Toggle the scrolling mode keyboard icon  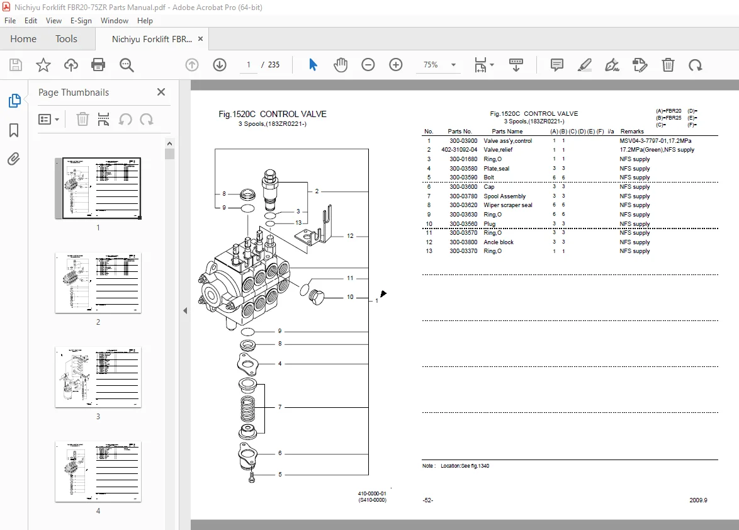516,65
